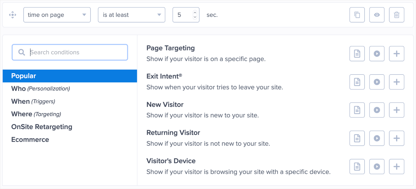Add the Returning Visitor condition
416x189 pixels.
(396, 138)
